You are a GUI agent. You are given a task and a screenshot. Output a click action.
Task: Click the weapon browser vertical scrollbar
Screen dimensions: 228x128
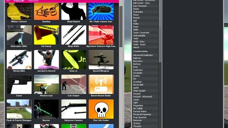point(121,26)
